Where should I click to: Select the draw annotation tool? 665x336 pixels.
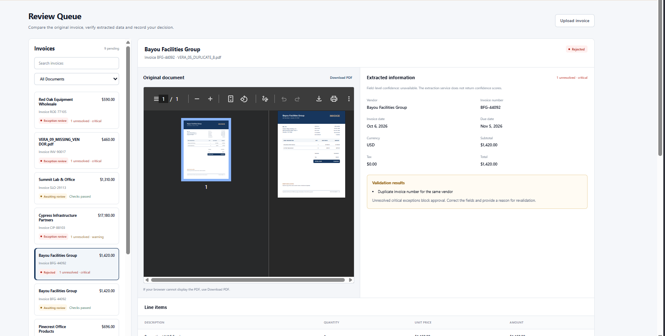[265, 99]
